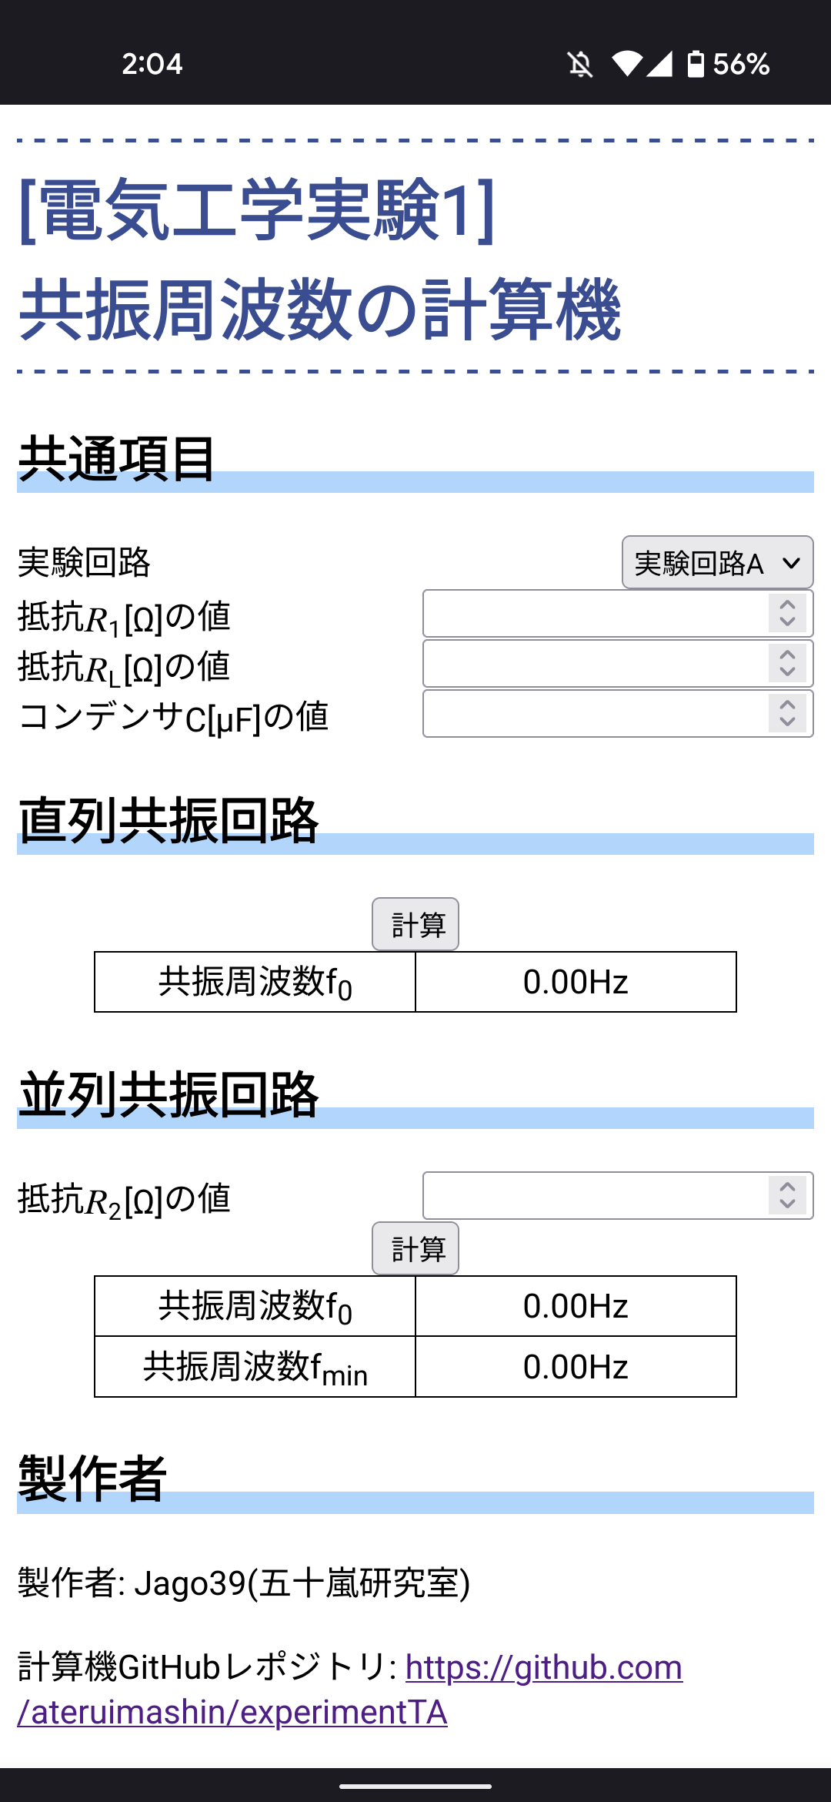
Task: Decrease the R2 resistance with down arrow
Action: pyautogui.click(x=787, y=1204)
